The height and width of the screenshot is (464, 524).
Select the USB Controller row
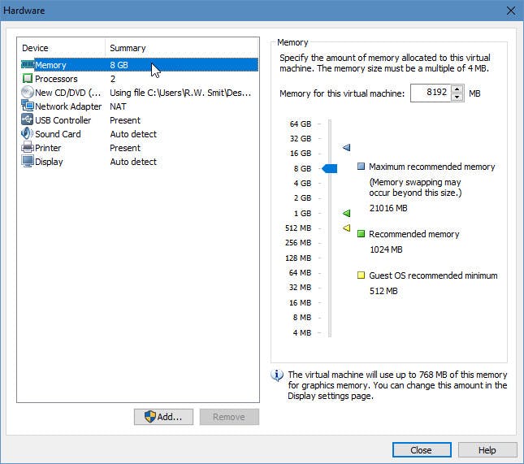tap(140, 120)
